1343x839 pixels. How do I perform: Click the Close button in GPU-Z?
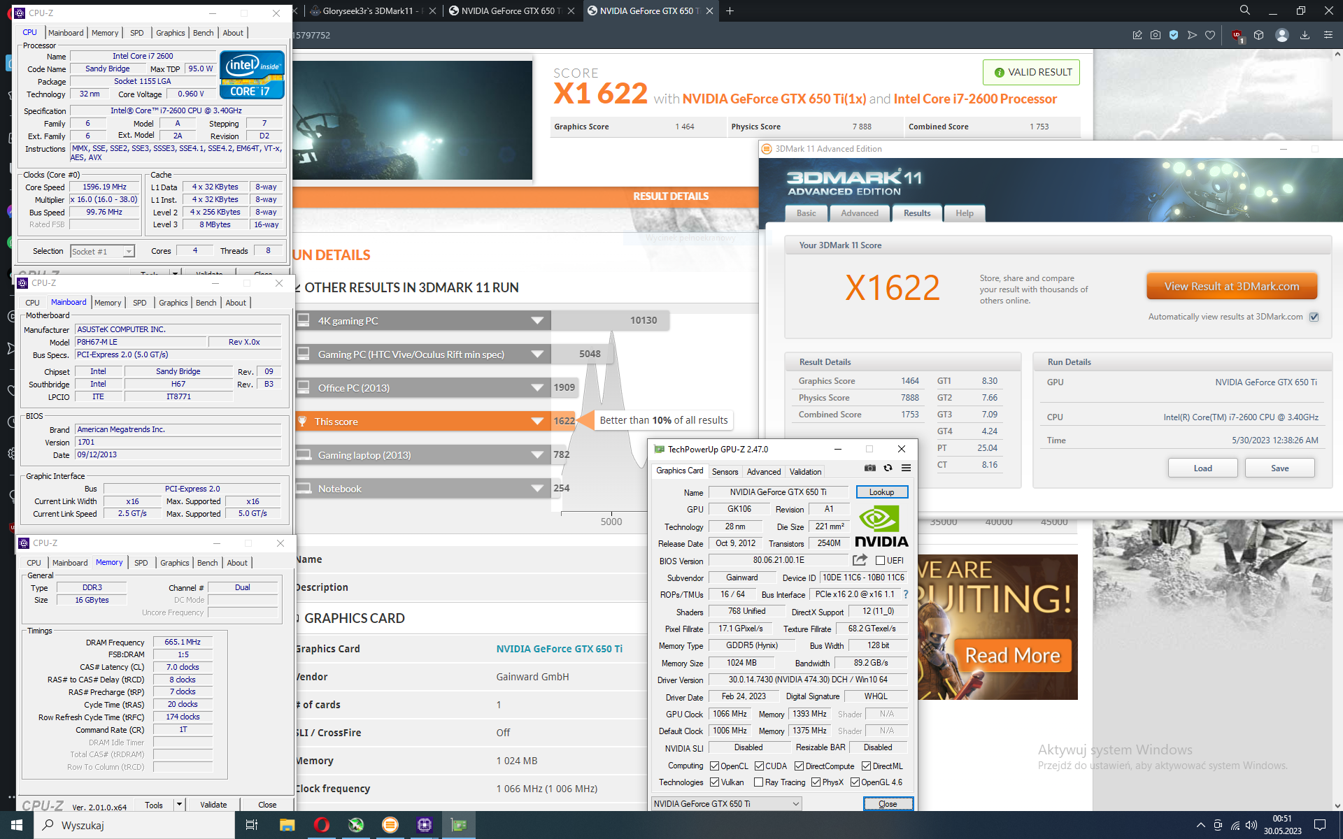(888, 803)
